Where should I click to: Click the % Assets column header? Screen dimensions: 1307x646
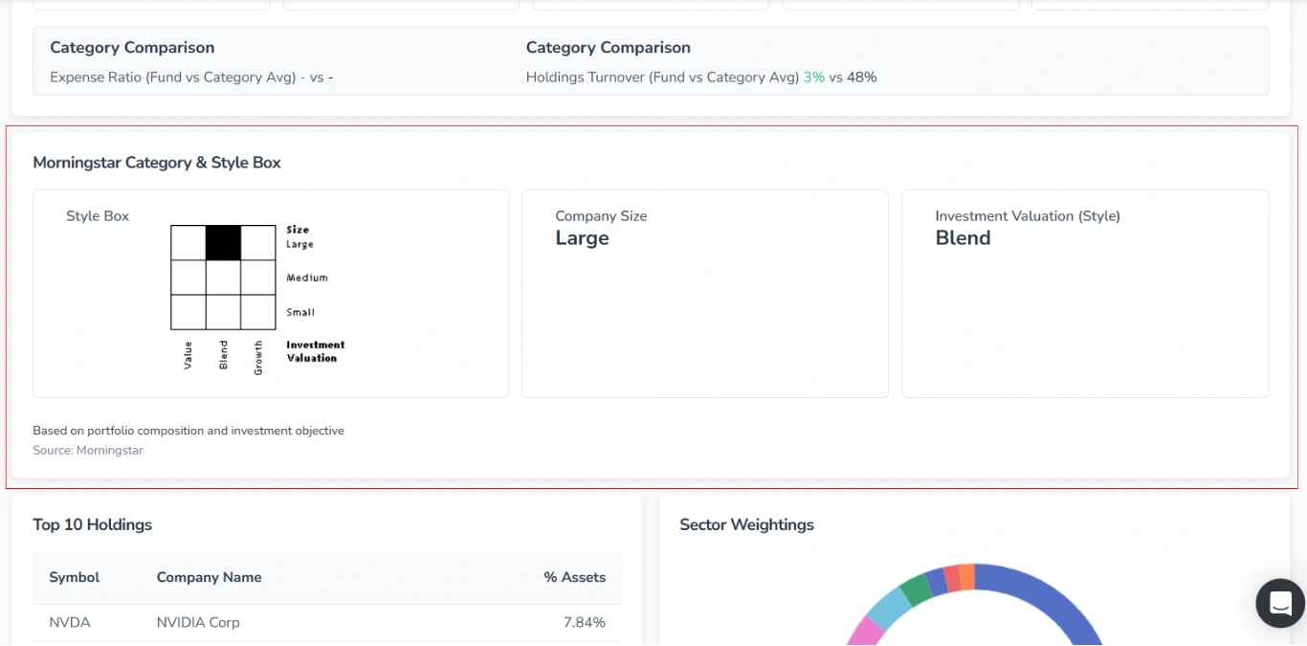(x=574, y=577)
